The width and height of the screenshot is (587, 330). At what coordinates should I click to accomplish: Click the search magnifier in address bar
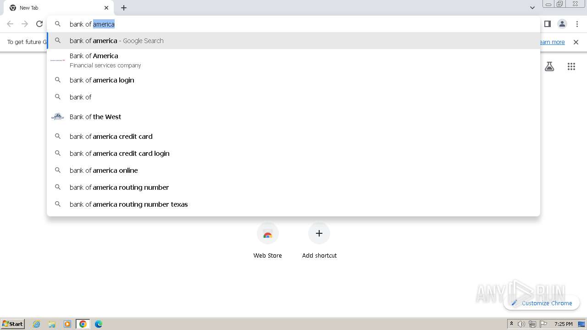(x=58, y=24)
